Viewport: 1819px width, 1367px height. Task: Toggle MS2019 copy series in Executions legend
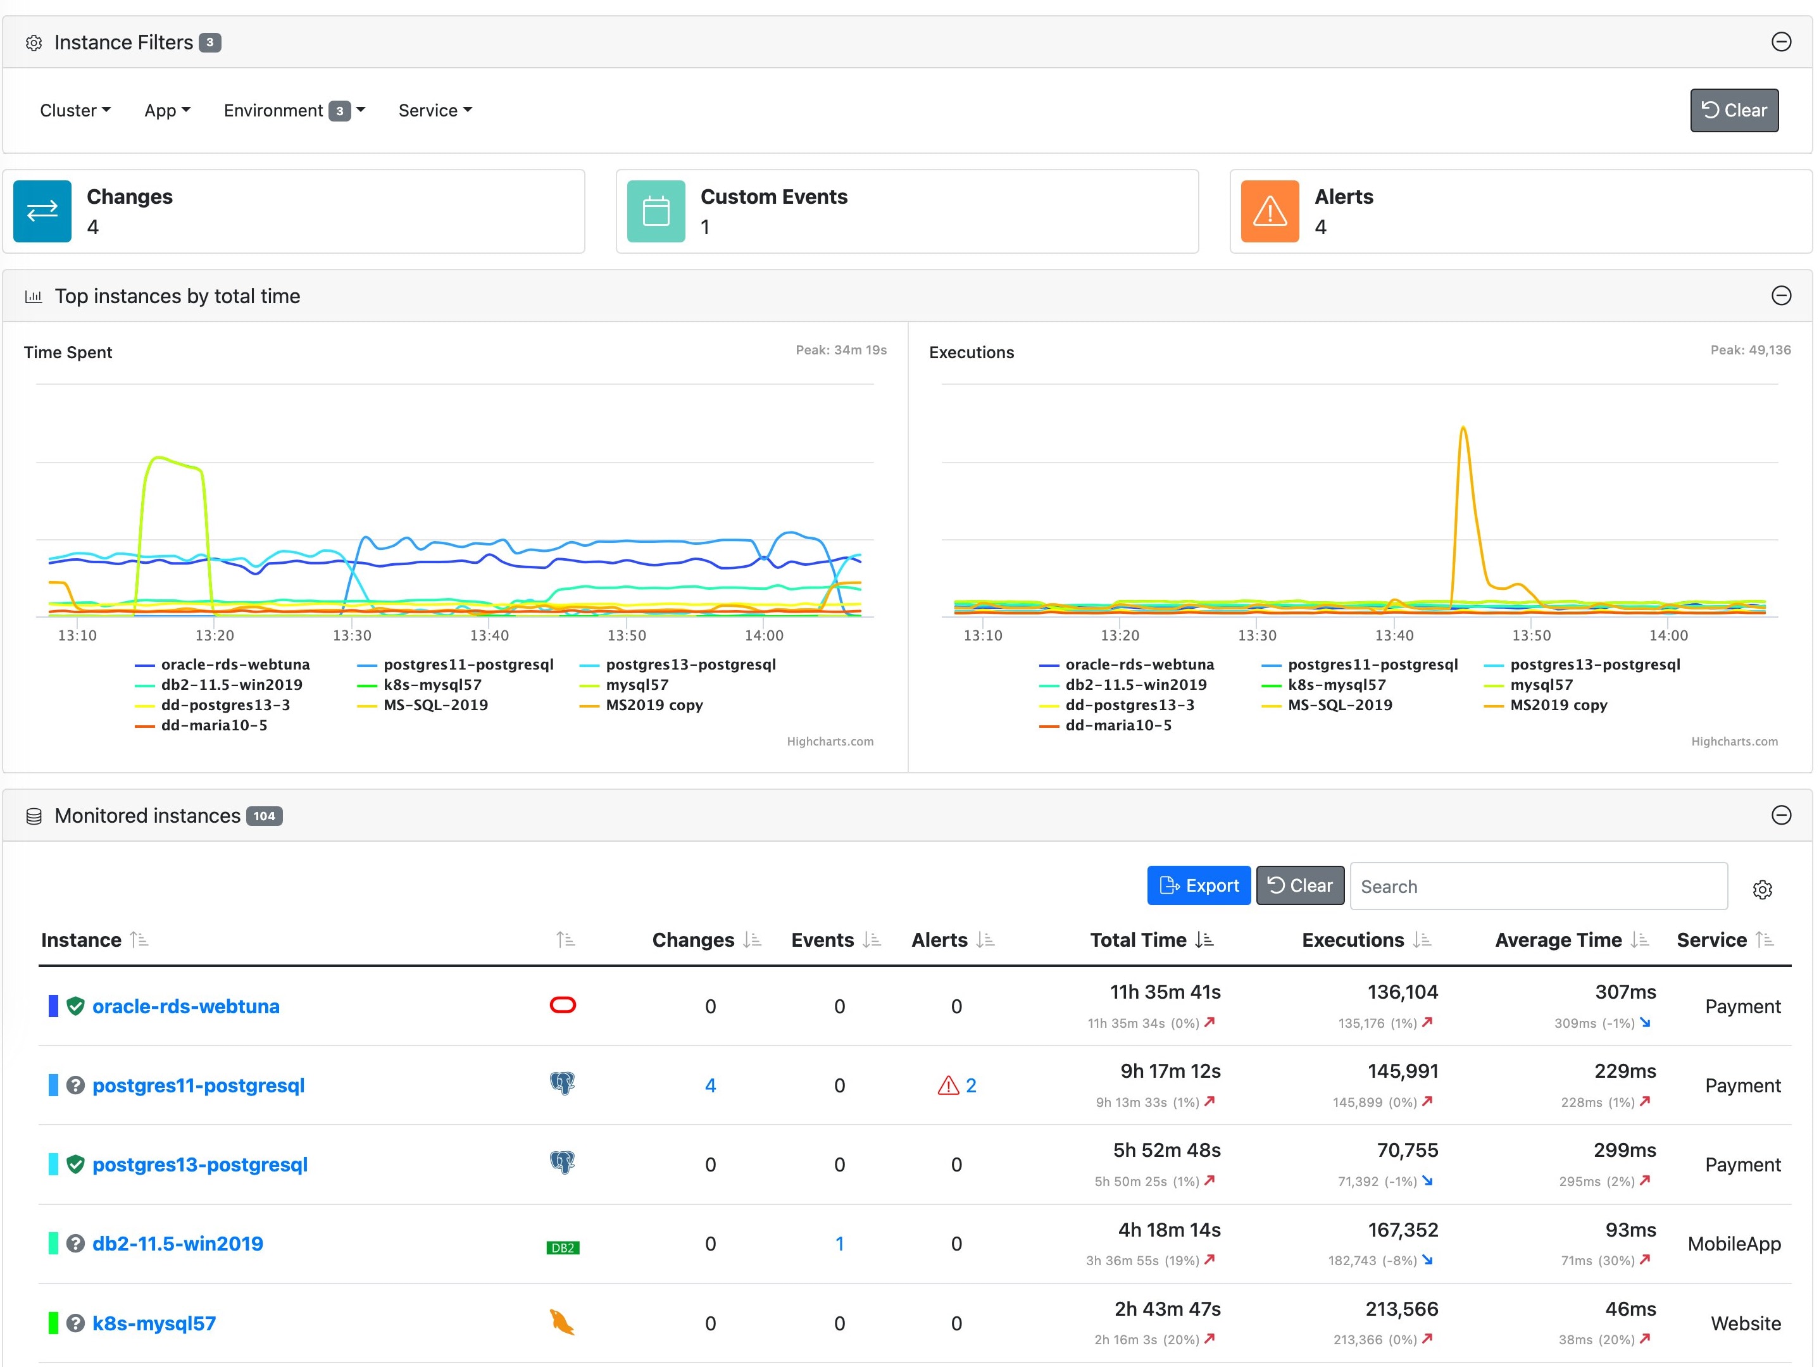click(x=1559, y=705)
